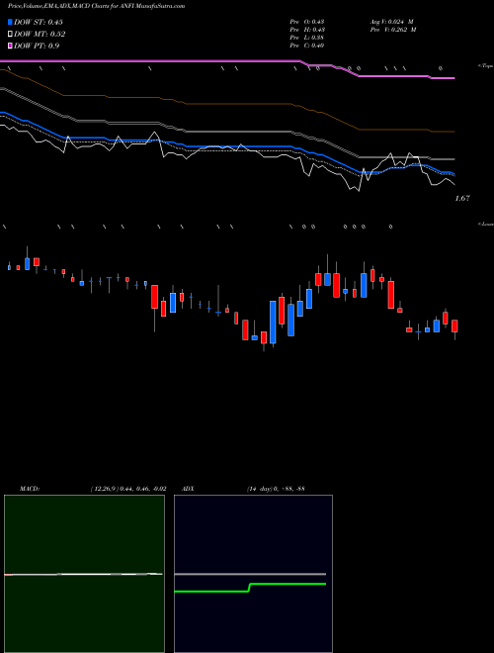This screenshot has width=494, height=653.
Task: Click the 'MACD:' panel heading
Action: click(x=30, y=489)
